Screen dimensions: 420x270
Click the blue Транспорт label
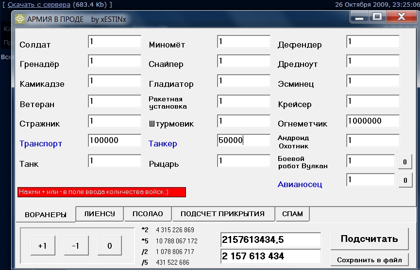click(41, 144)
